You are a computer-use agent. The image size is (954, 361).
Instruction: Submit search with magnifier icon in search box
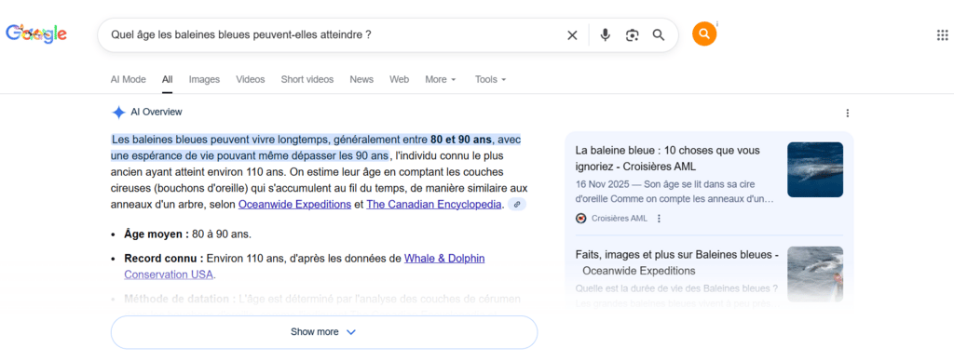tap(659, 35)
